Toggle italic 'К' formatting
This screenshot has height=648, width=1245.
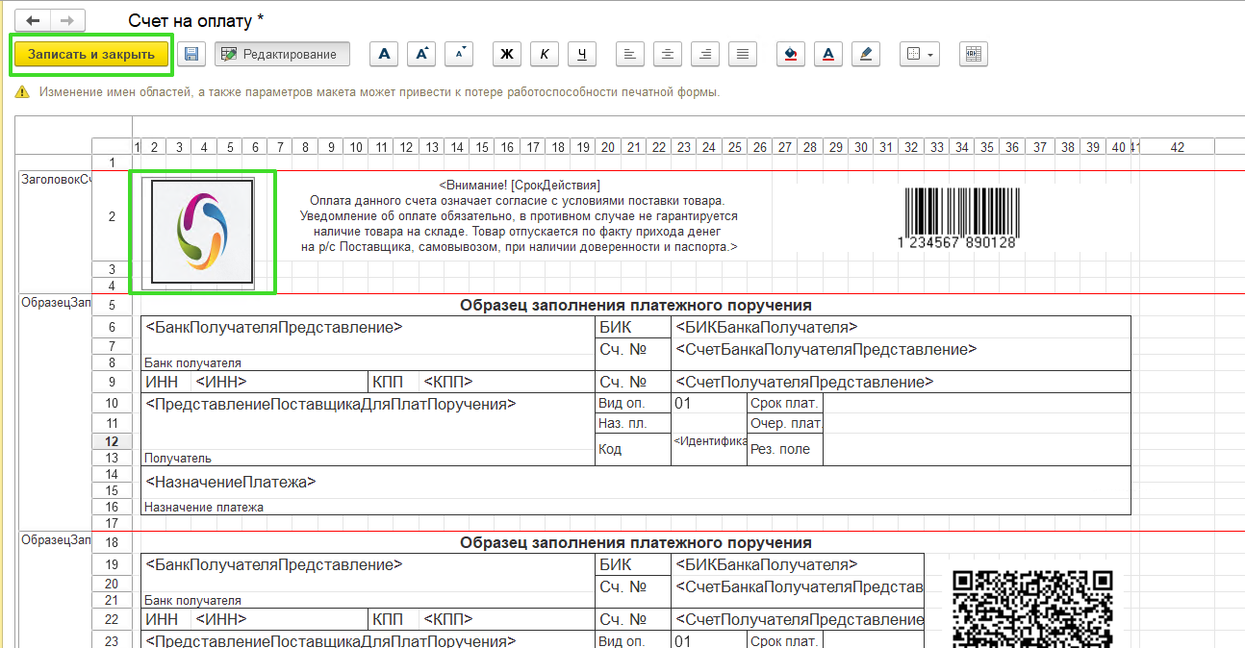point(545,55)
